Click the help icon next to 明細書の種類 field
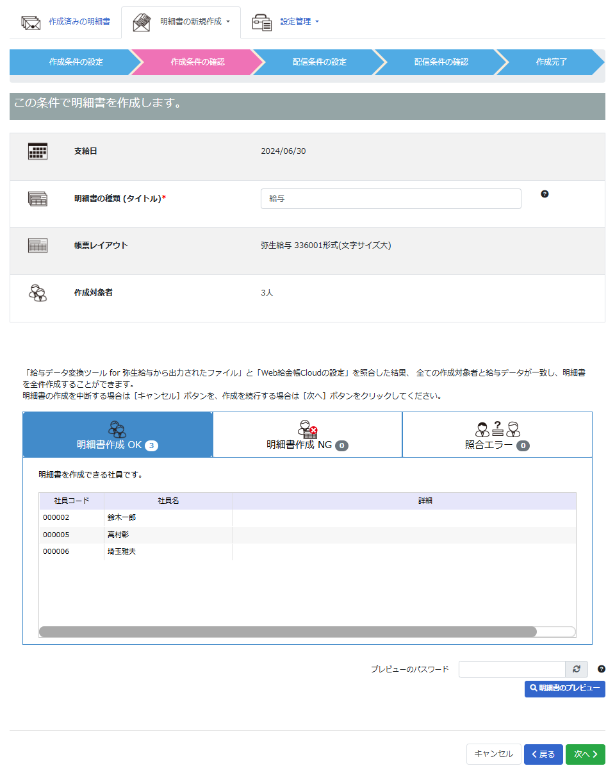Viewport: 615px width, 775px height. click(x=545, y=194)
